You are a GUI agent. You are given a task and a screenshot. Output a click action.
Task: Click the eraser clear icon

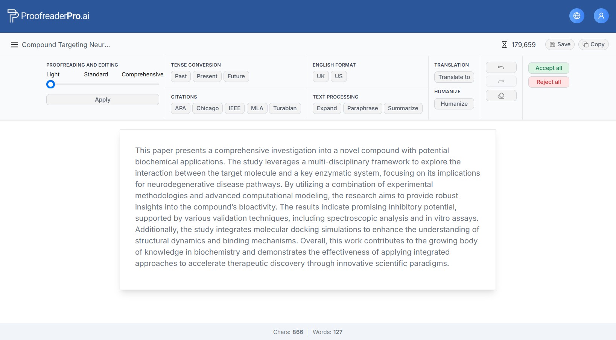[501, 96]
